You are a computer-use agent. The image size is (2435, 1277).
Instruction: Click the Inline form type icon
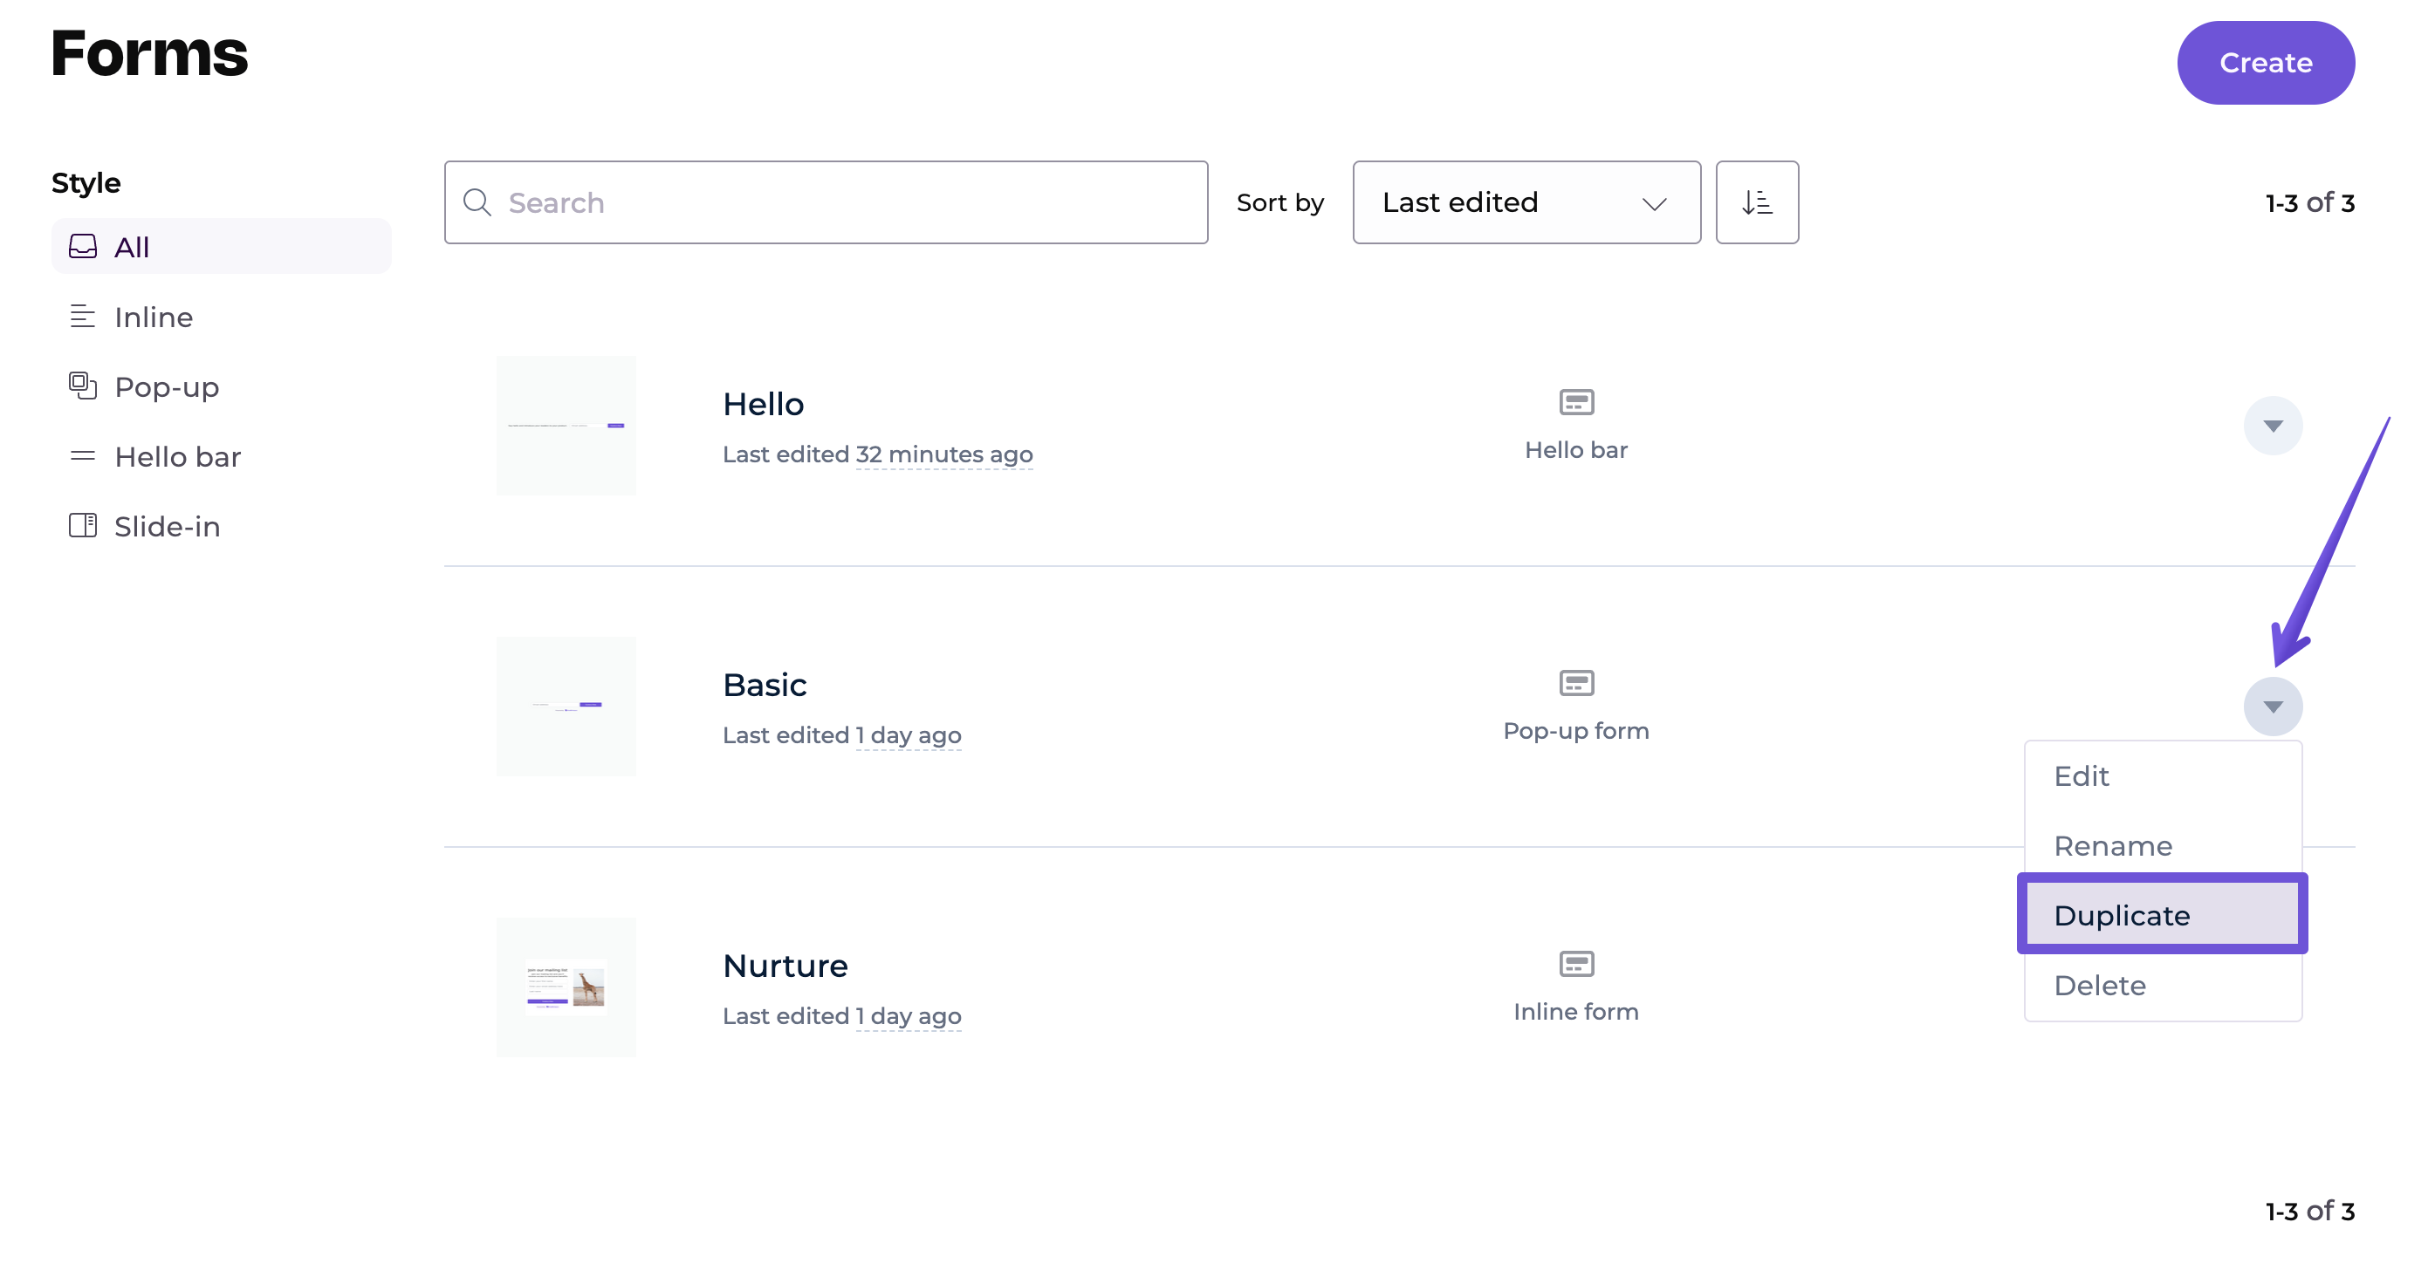(1575, 963)
